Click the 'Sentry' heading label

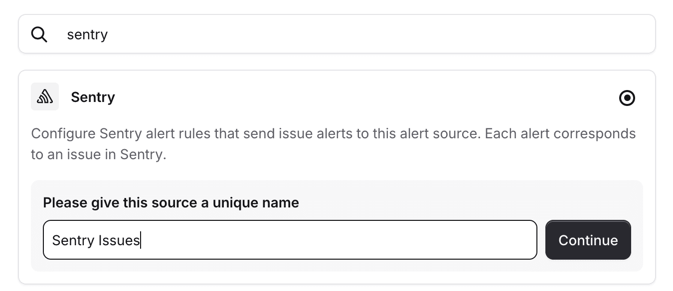pyautogui.click(x=93, y=97)
